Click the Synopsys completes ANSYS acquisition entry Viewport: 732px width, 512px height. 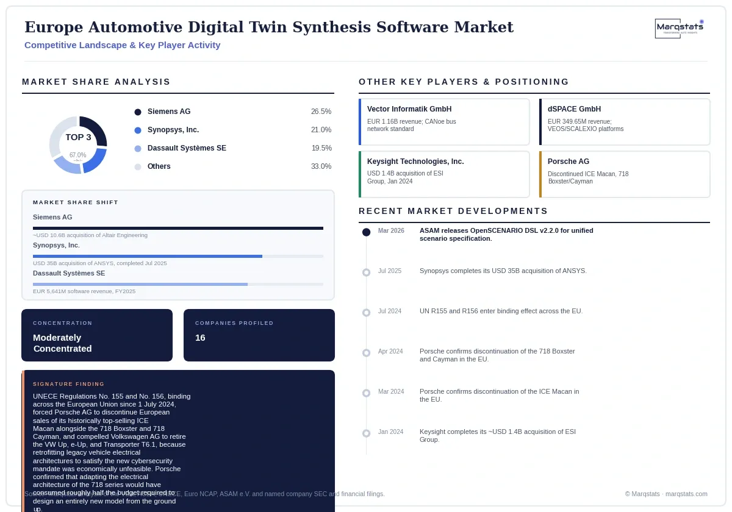pyautogui.click(x=503, y=271)
